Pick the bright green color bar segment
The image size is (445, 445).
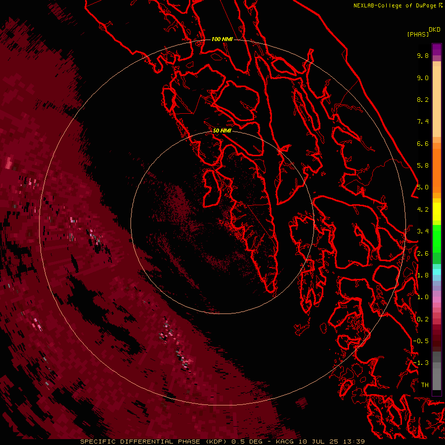click(x=437, y=239)
